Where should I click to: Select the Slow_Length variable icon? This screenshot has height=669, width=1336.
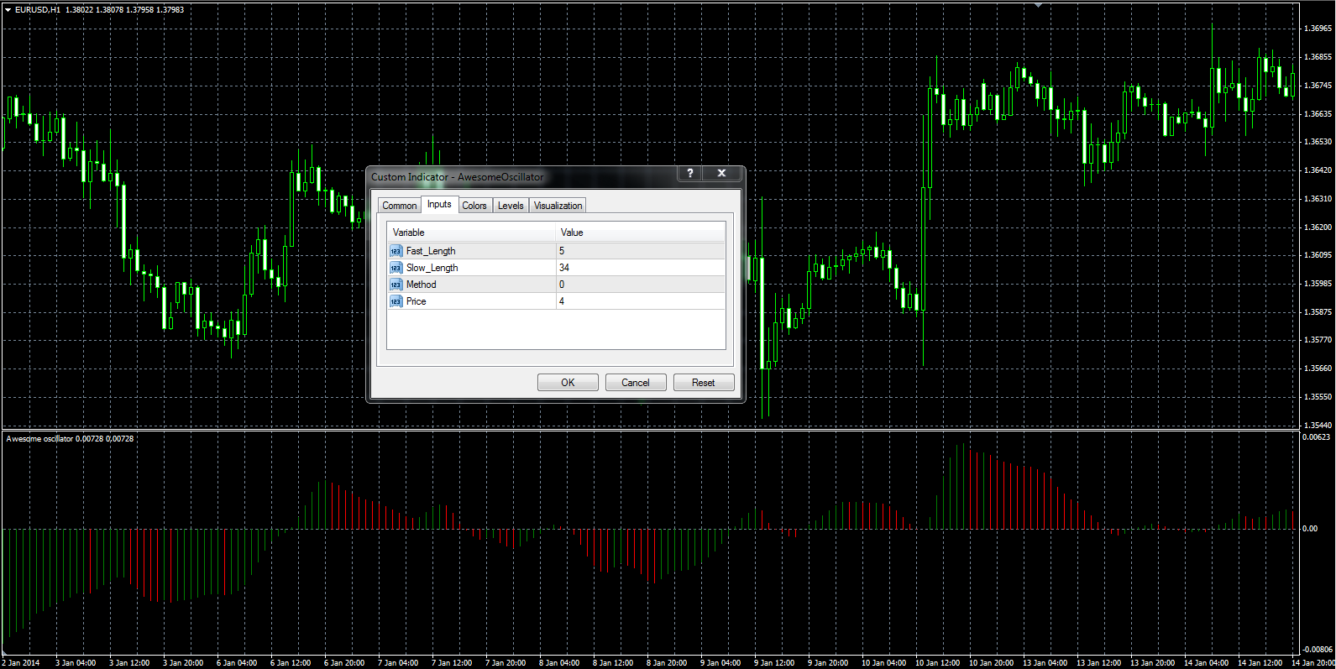click(x=396, y=268)
